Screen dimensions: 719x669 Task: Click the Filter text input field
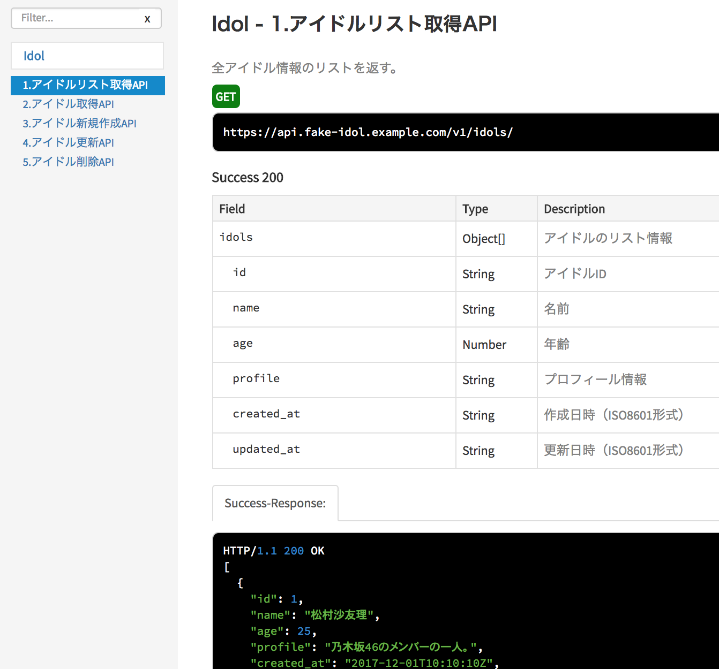(75, 18)
